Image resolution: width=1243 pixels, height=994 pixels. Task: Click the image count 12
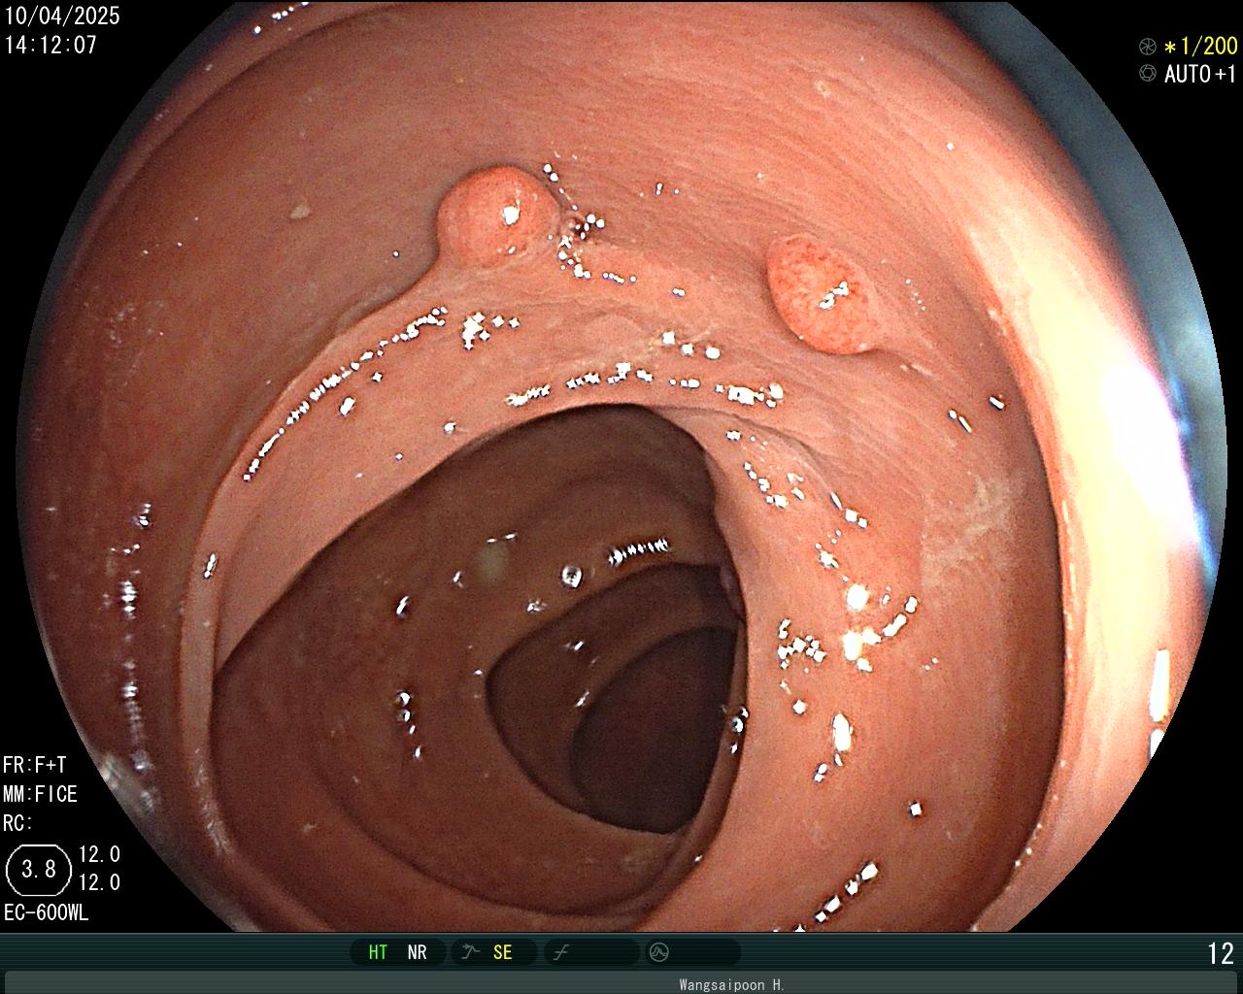point(1221,953)
